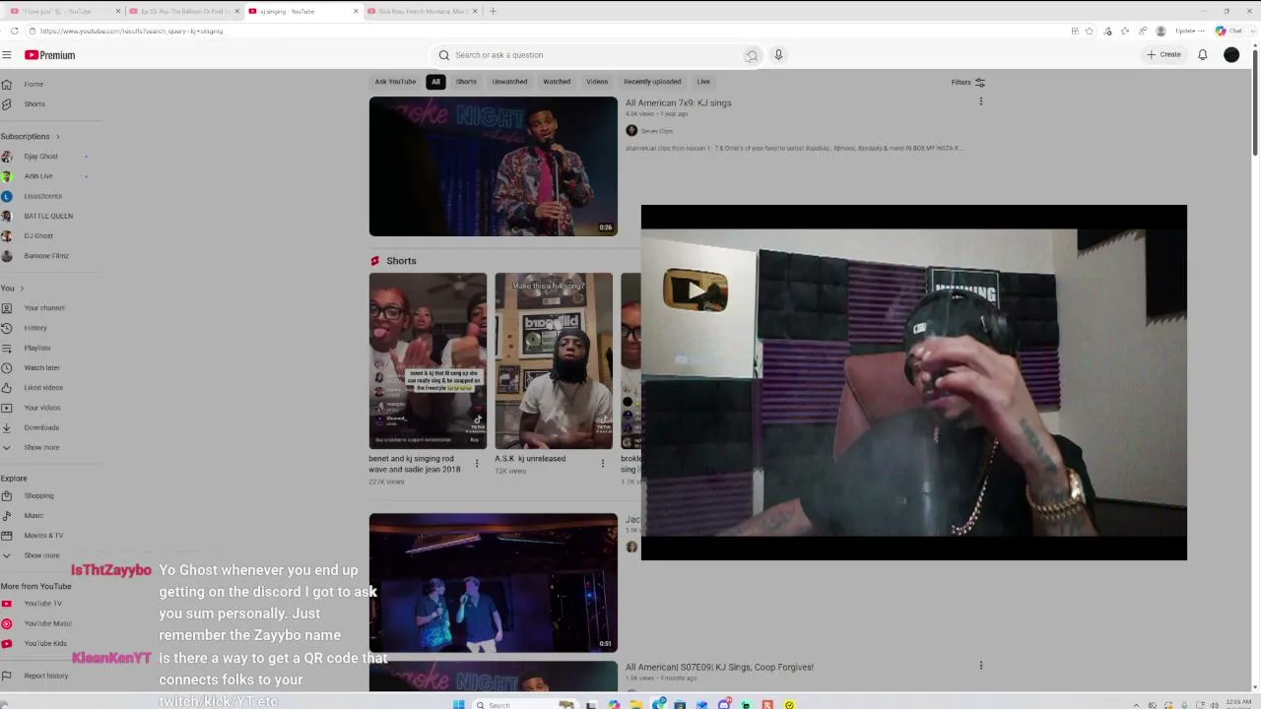Click the browser address bar URL
The width and height of the screenshot is (1261, 709).
click(x=131, y=31)
